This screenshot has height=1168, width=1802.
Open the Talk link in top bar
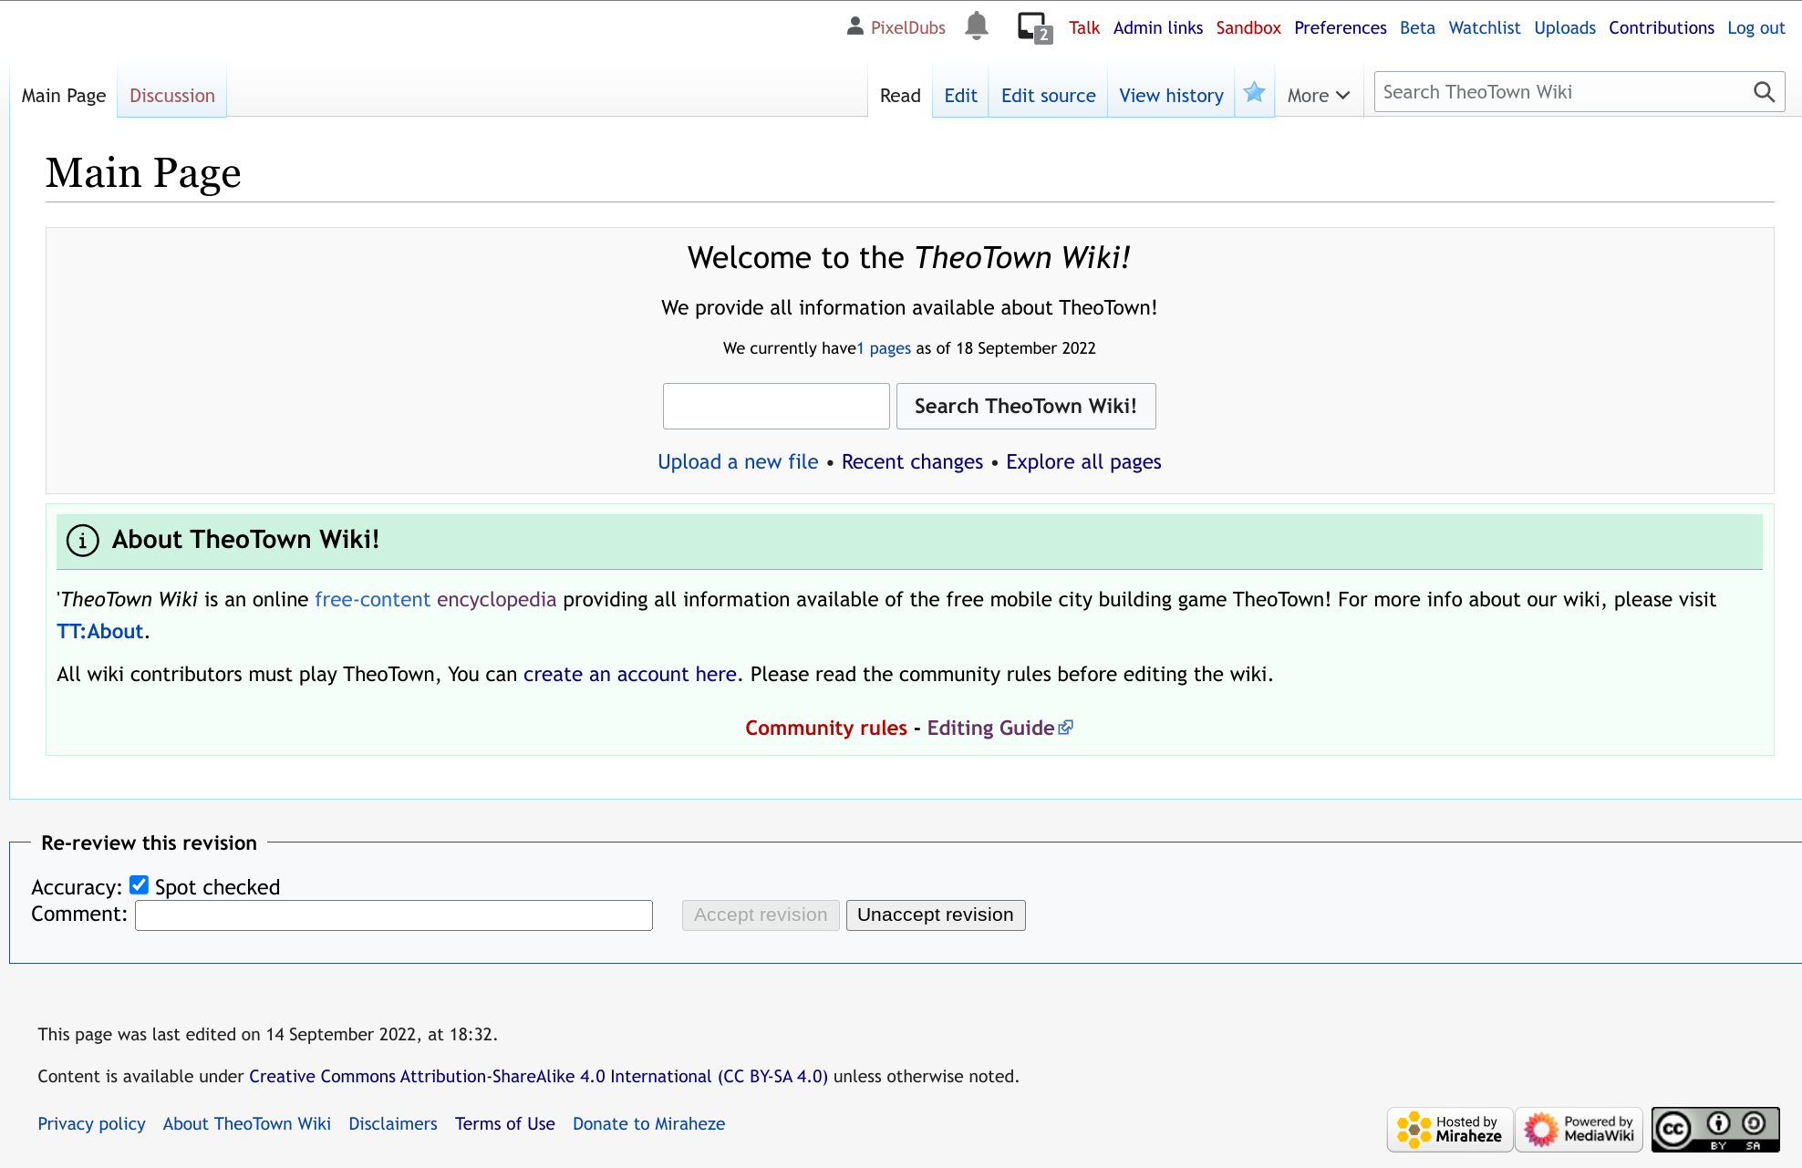(1084, 28)
